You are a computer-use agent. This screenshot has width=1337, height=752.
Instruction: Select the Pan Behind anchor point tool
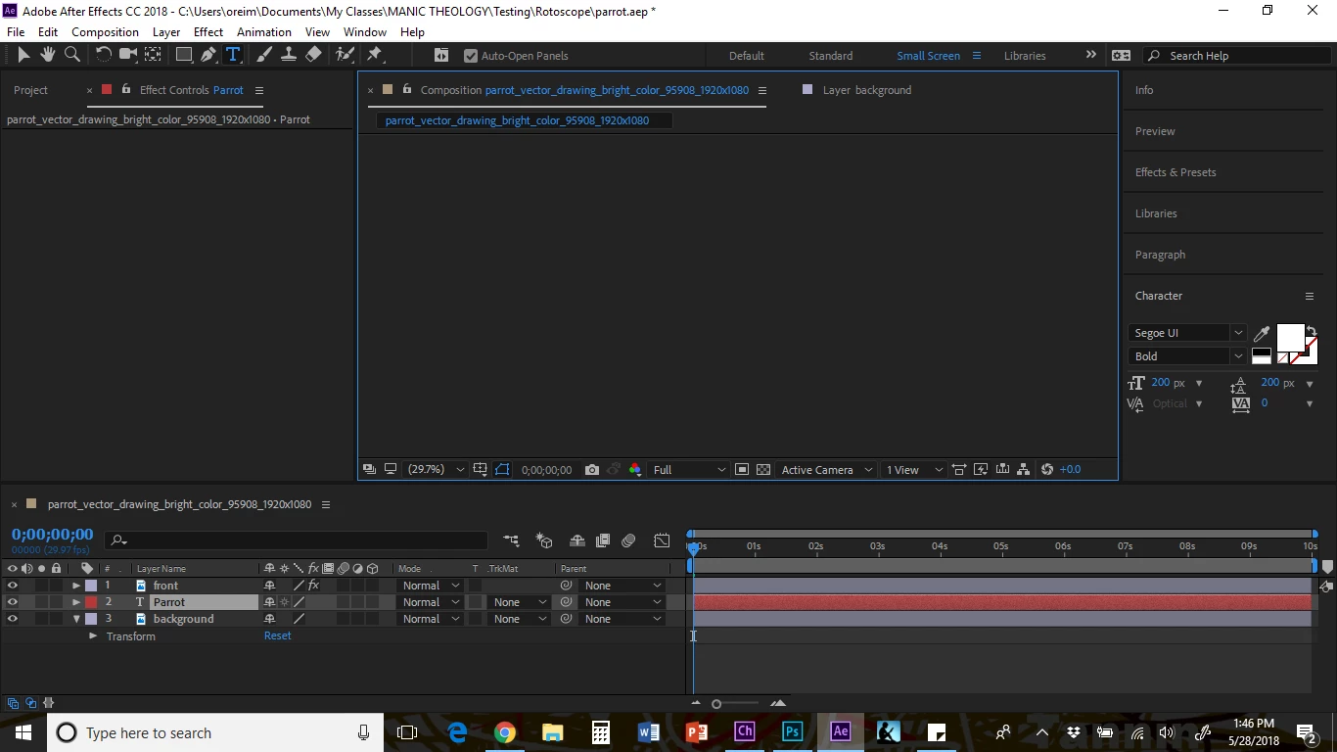(x=153, y=55)
